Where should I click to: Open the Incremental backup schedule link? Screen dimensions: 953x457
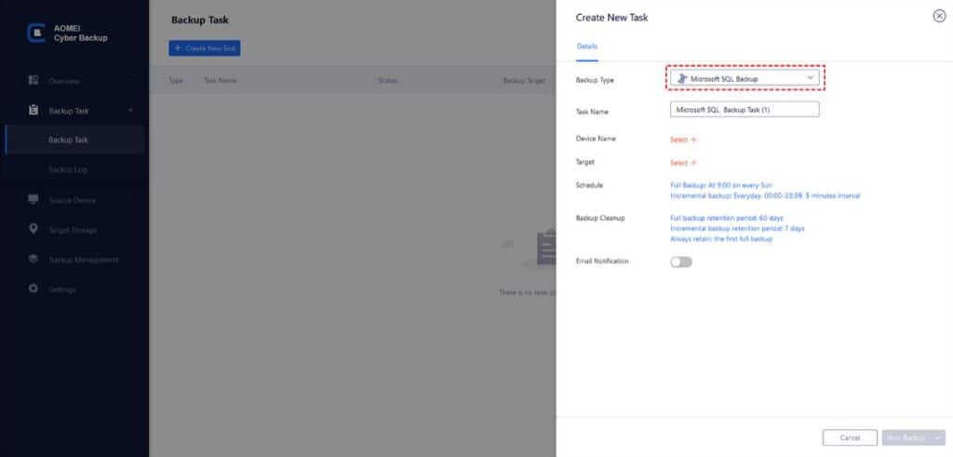[765, 195]
